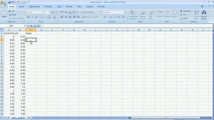Copy the selected cell
Screen dimensions: 214x120
click(12, 15)
